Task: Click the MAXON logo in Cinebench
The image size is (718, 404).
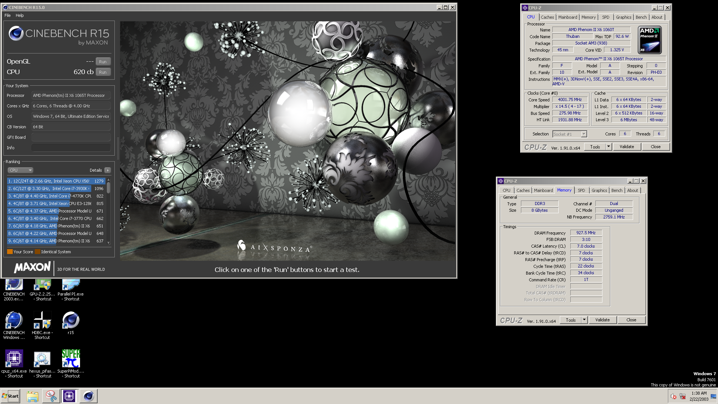Action: point(33,267)
